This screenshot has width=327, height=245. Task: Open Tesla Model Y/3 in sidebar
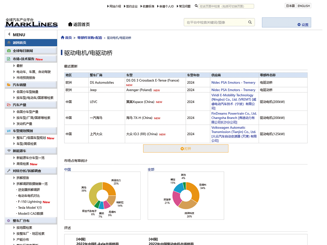pos(30,208)
